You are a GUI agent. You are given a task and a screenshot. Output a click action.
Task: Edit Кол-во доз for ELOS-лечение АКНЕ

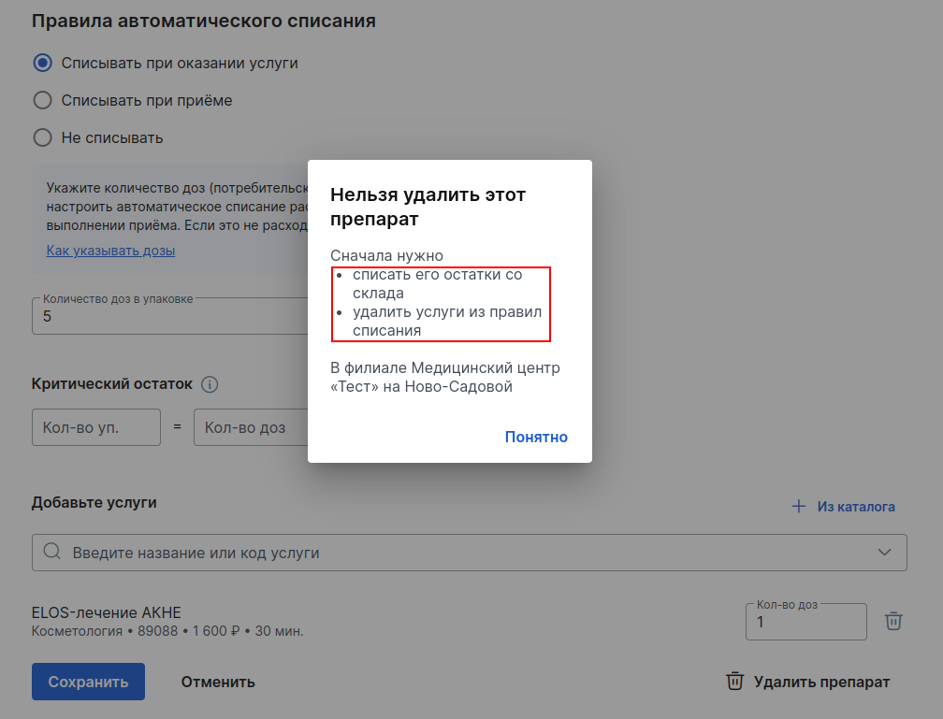coord(805,622)
